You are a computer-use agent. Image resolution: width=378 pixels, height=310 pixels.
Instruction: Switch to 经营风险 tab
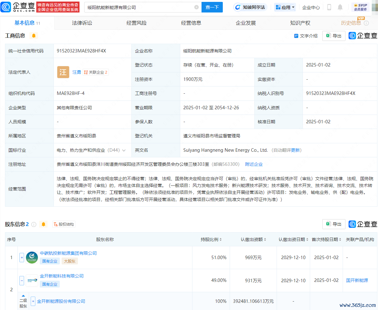click(x=136, y=23)
